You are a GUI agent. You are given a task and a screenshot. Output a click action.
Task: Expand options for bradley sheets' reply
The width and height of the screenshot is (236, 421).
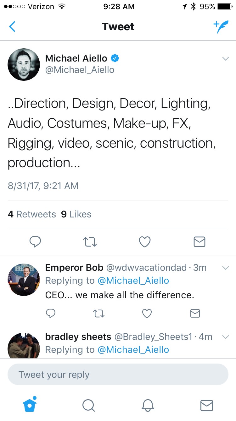click(x=225, y=337)
